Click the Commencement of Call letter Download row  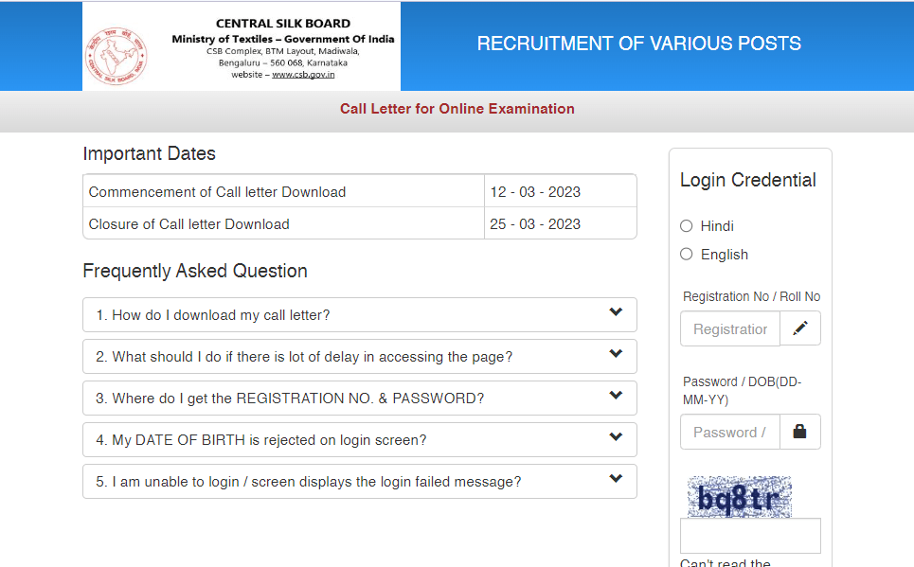[217, 192]
